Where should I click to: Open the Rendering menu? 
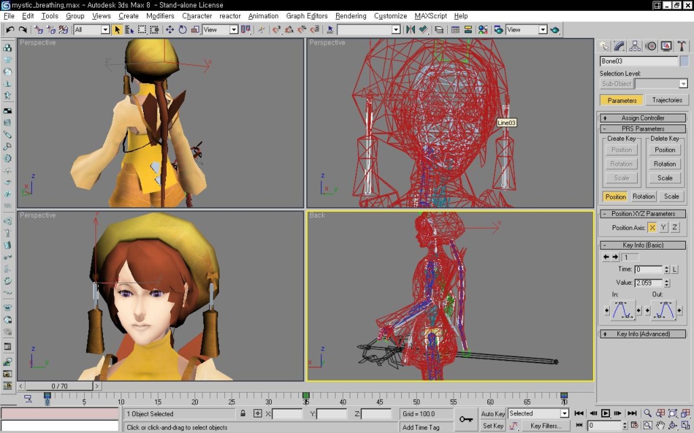pos(350,16)
